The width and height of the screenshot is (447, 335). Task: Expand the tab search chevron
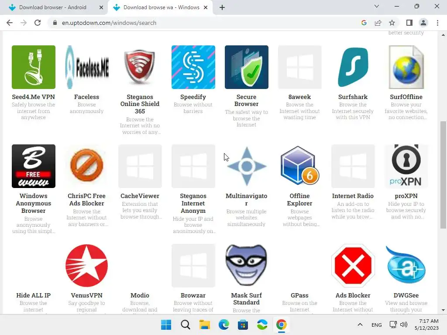coord(377,6)
